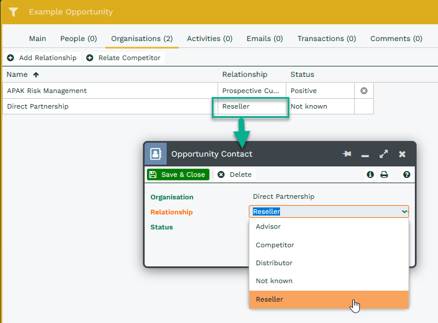Image resolution: width=438 pixels, height=323 pixels.
Task: View the Transactions (0) tab
Action: [326, 39]
